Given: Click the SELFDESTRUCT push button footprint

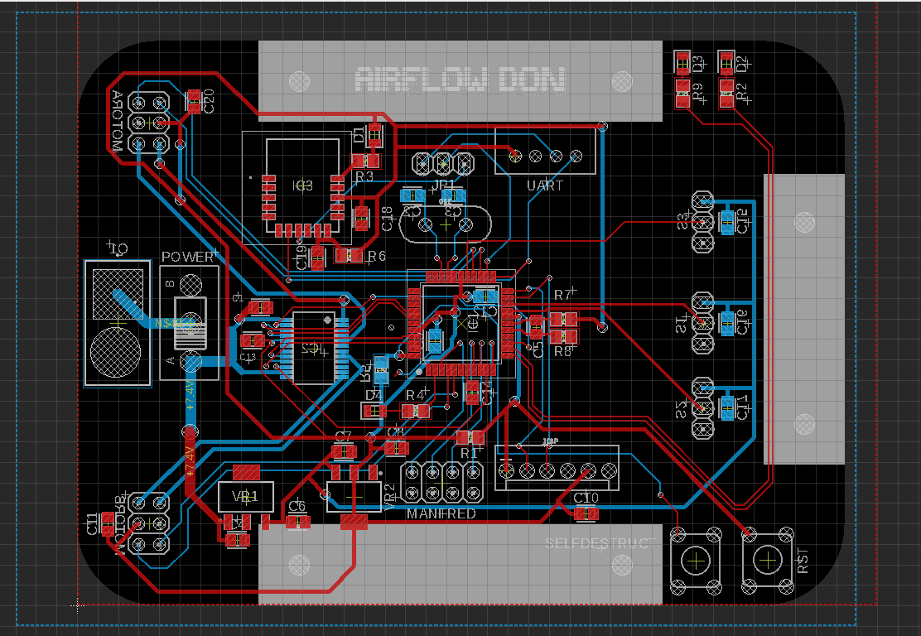Looking at the screenshot, I should [x=696, y=561].
